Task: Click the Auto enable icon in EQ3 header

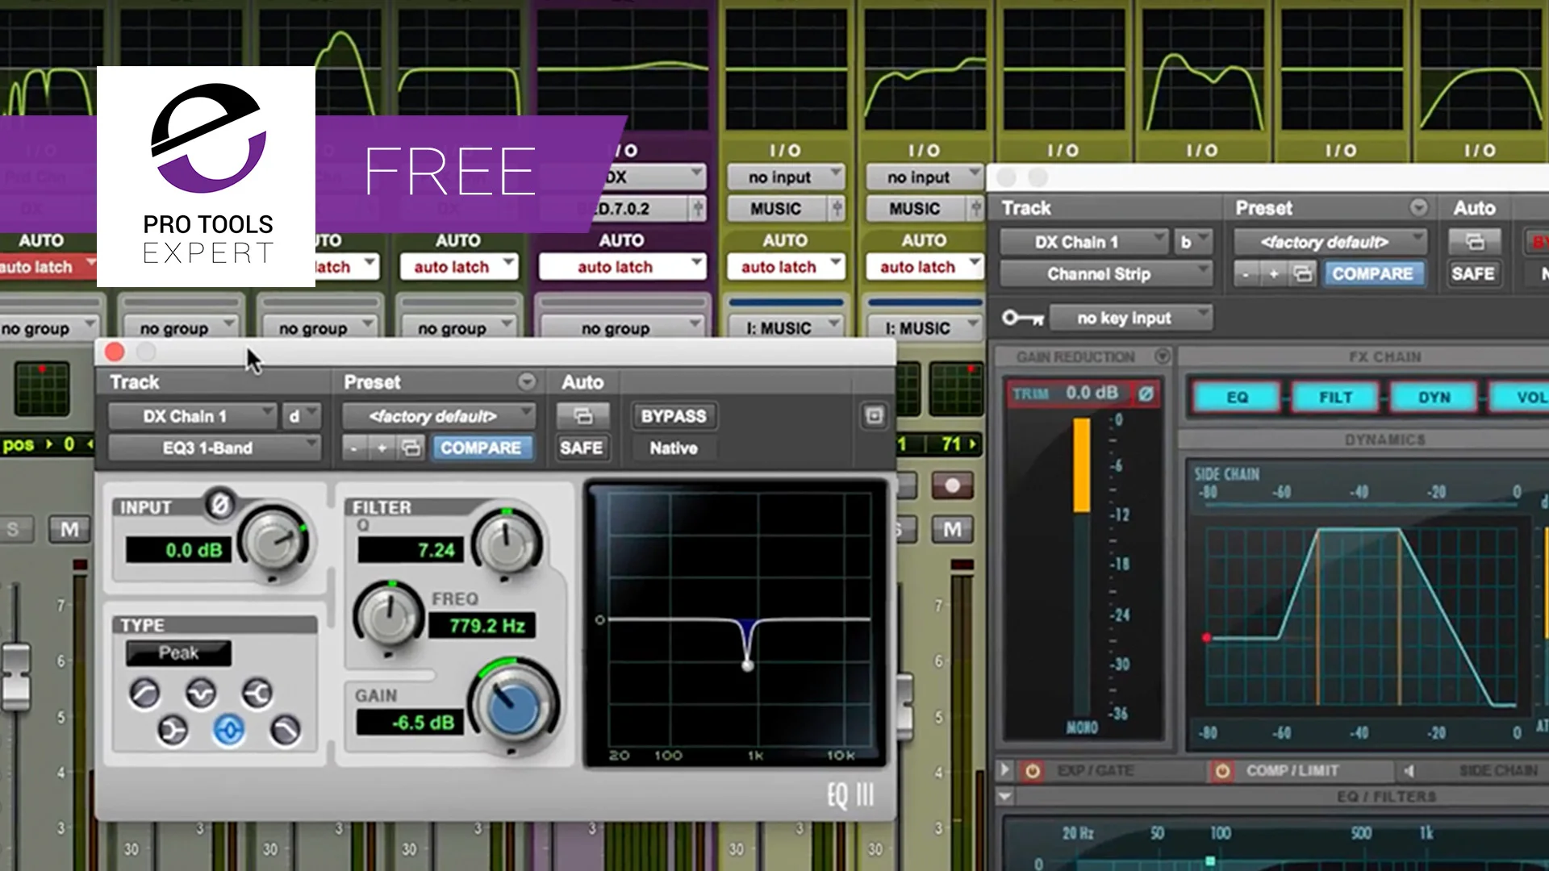Action: point(582,416)
